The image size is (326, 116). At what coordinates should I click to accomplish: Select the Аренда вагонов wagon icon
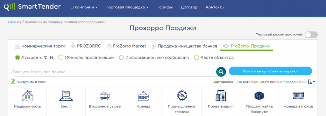298,96
